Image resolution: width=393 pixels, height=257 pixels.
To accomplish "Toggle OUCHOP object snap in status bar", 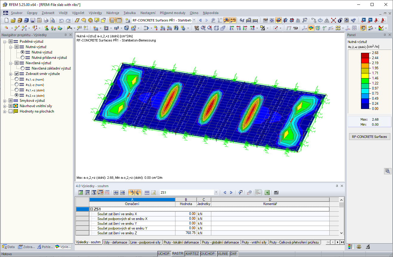I will point(208,254).
